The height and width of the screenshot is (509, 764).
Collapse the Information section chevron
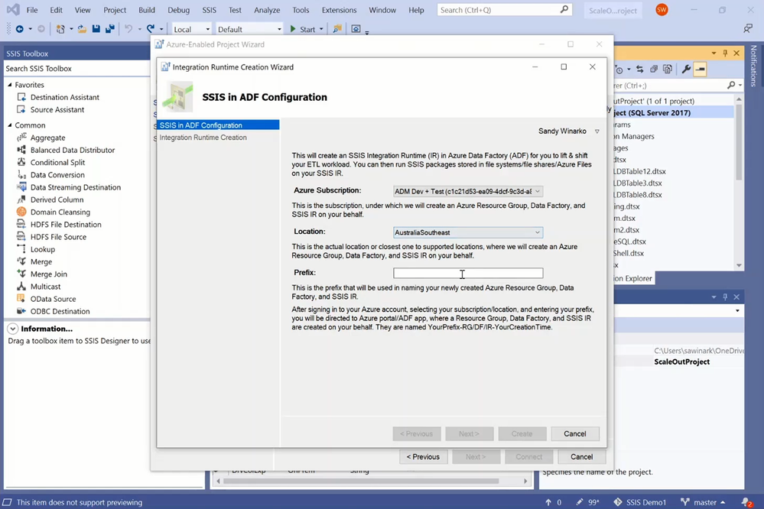point(13,329)
